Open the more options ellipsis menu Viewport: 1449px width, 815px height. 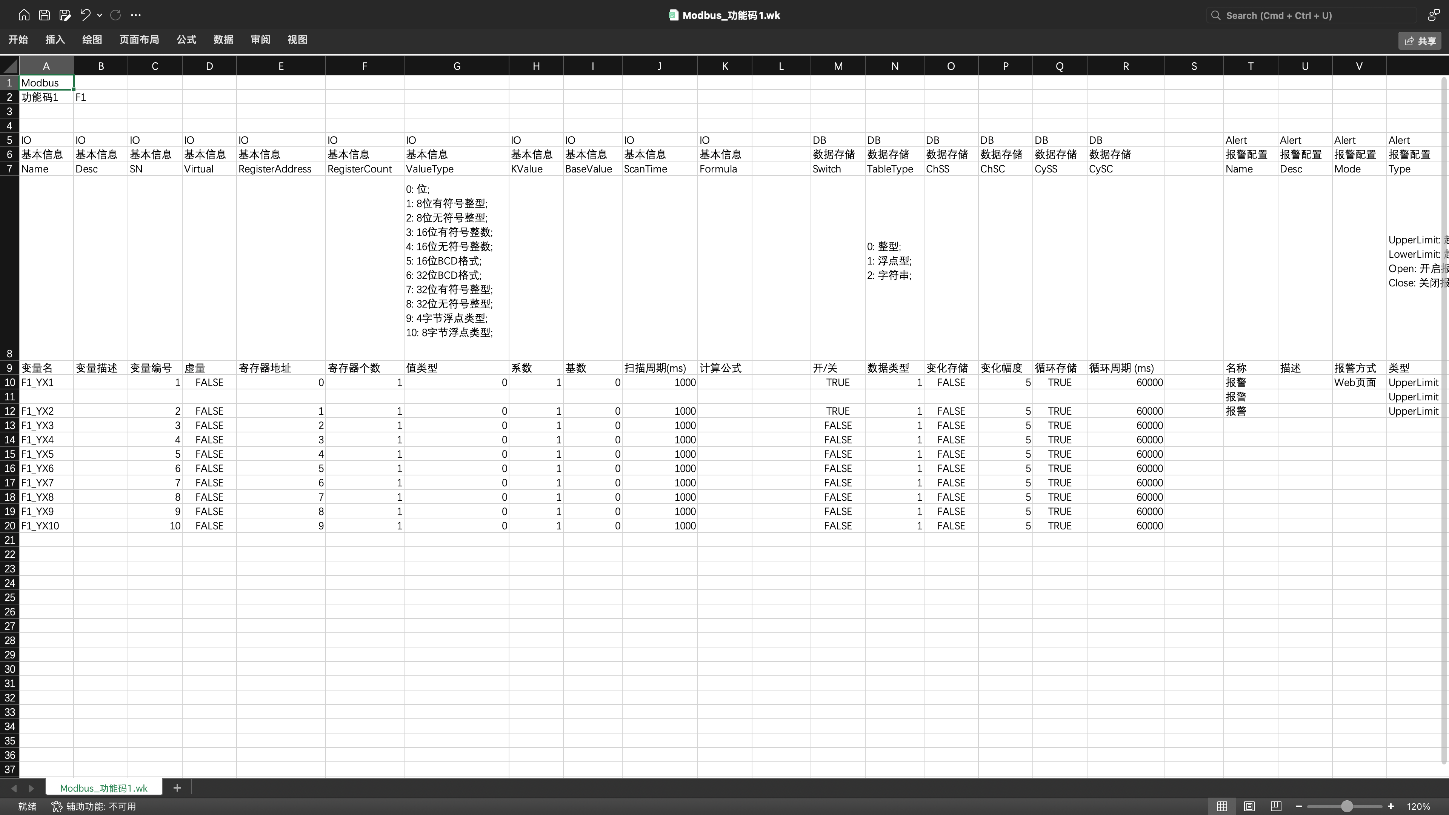[135, 15]
